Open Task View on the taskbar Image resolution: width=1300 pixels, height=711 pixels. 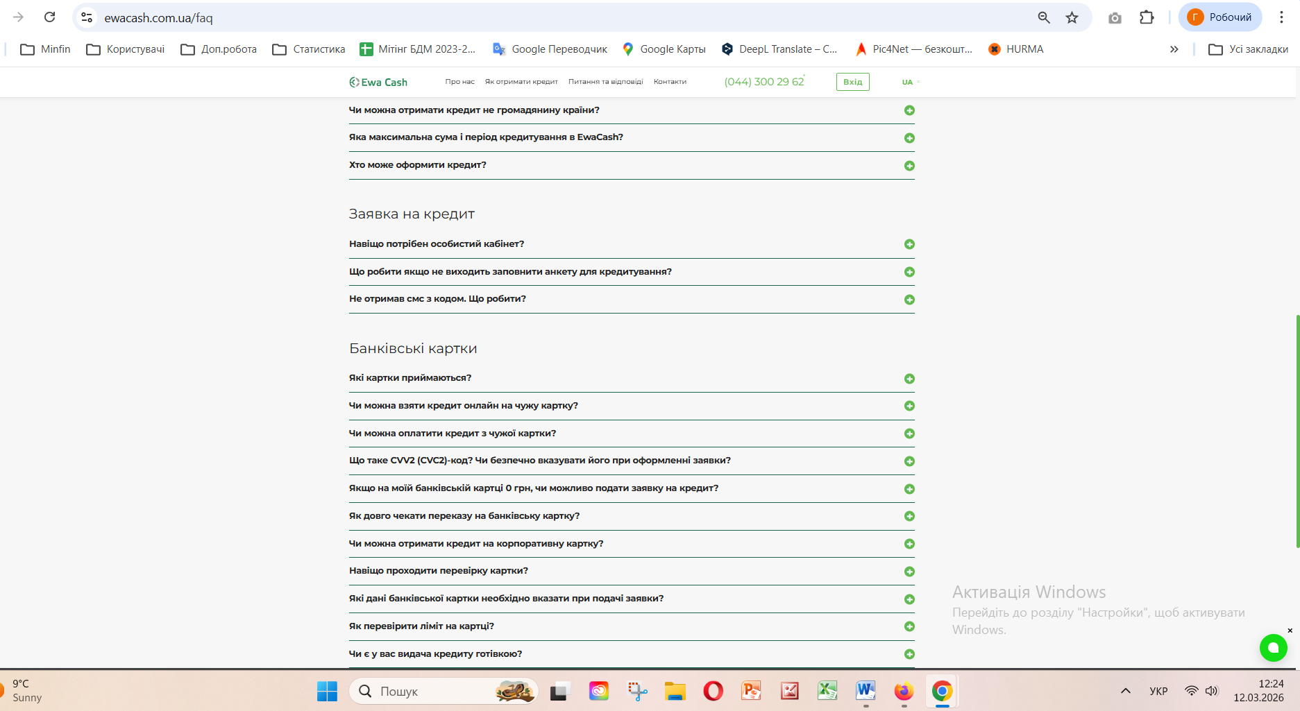click(x=561, y=692)
